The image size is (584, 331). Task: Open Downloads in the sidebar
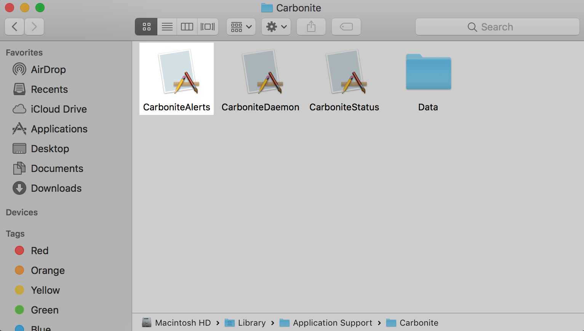point(56,188)
